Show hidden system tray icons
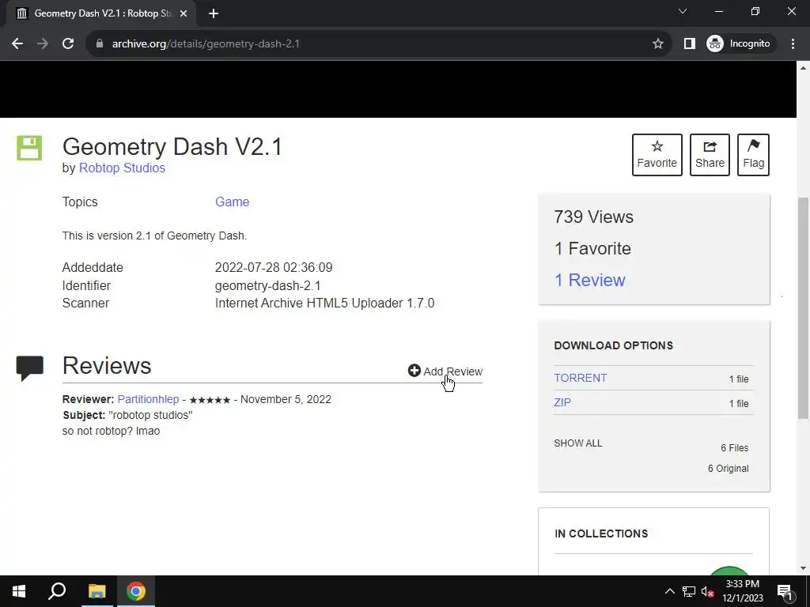Viewport: 810px width, 607px height. coord(669,591)
